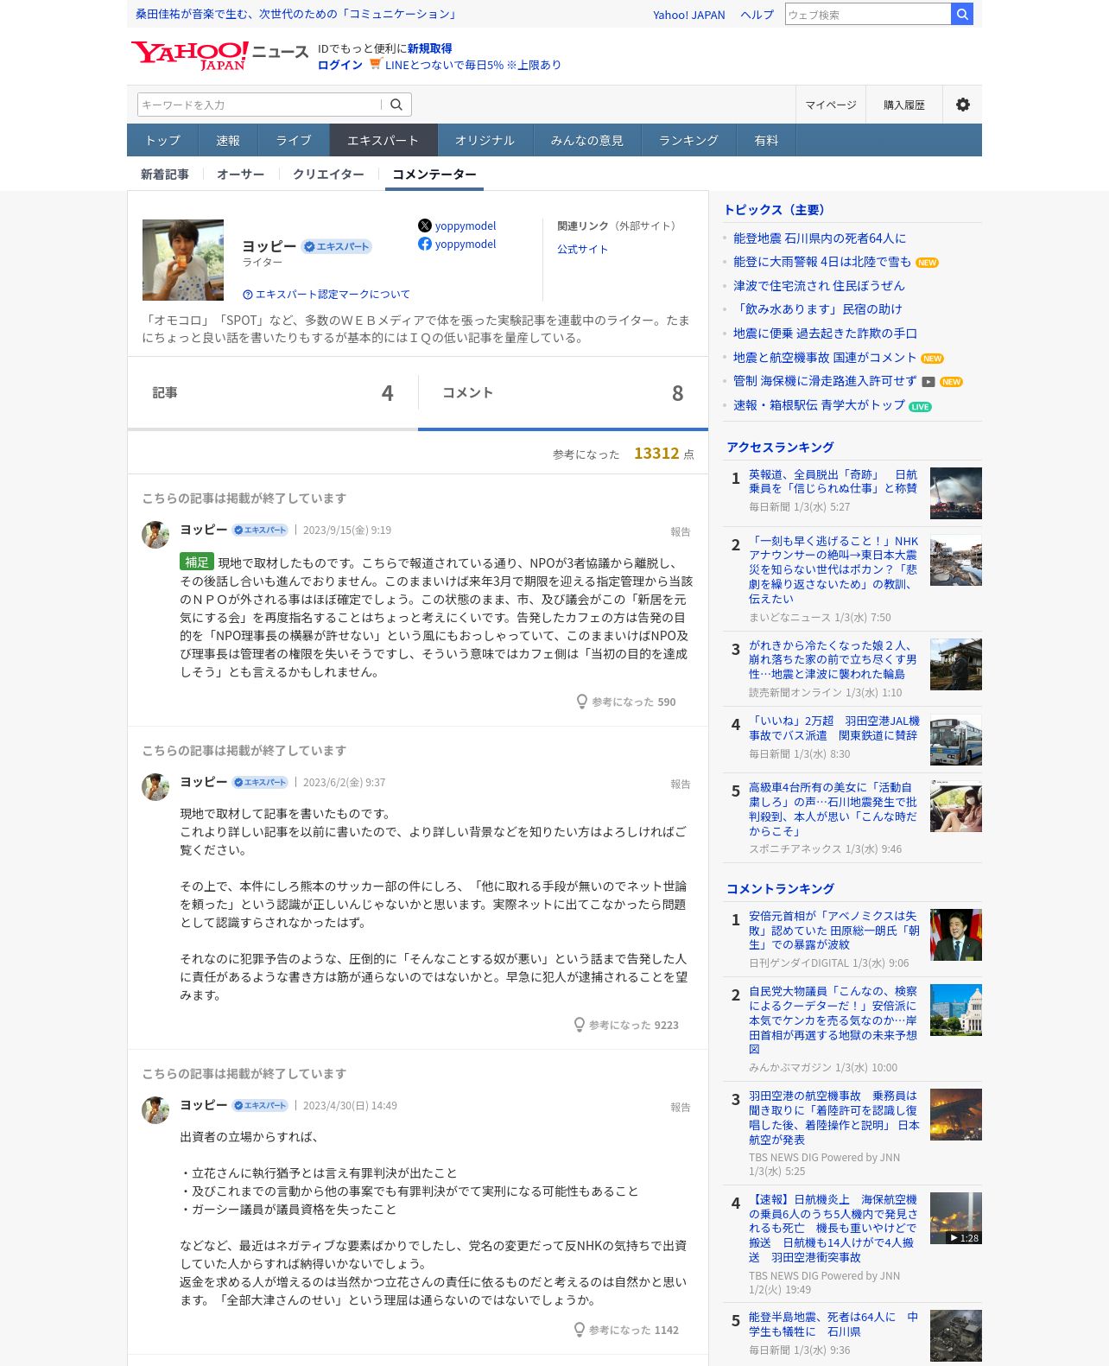Open access ranking 1 article thumbnail
The width and height of the screenshot is (1109, 1366).
(x=956, y=493)
